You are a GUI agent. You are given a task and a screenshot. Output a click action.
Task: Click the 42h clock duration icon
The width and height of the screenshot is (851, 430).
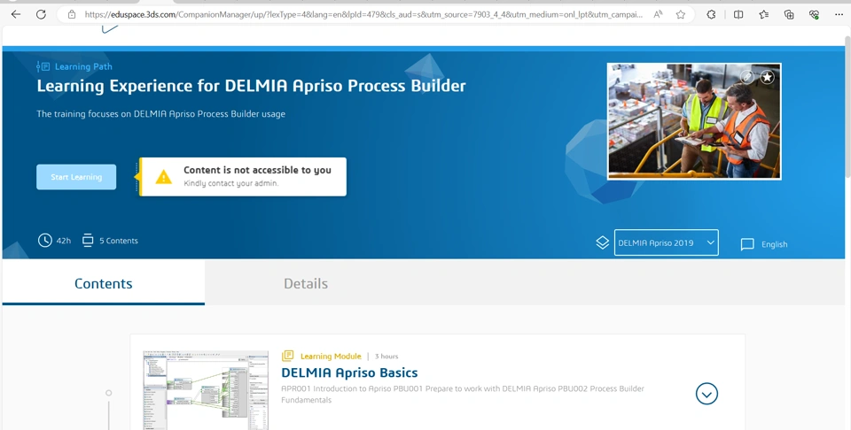point(45,240)
